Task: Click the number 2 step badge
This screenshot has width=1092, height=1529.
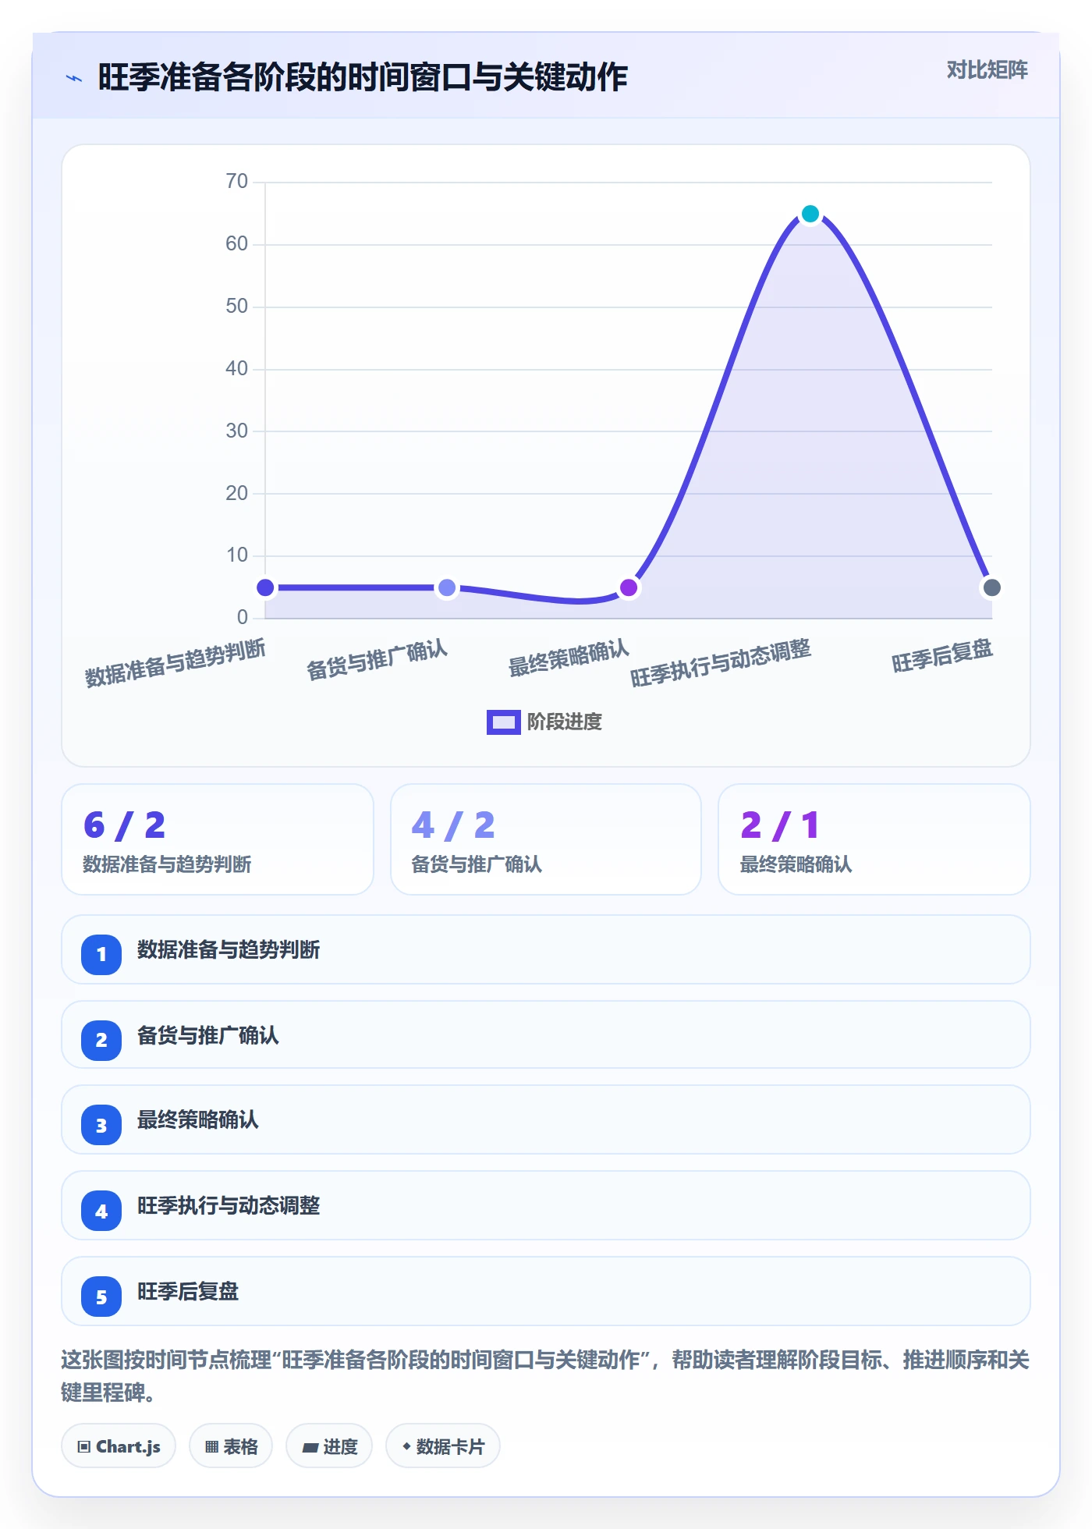Action: [x=101, y=1040]
